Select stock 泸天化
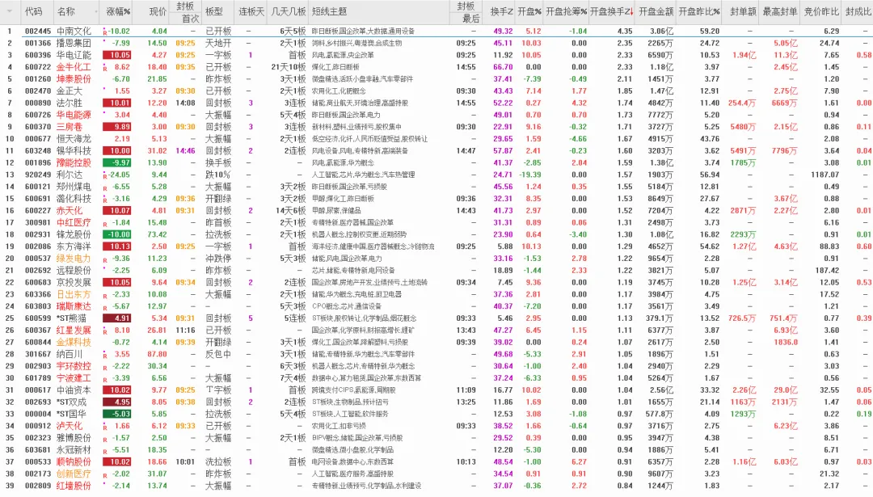The height and width of the screenshot is (497, 873). point(69,426)
